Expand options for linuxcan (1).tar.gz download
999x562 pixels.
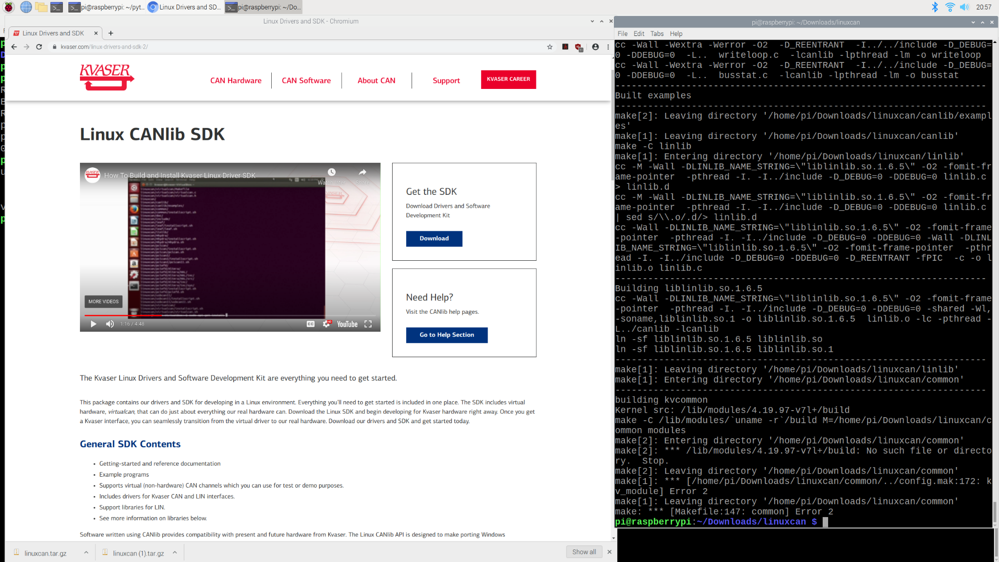[175, 553]
